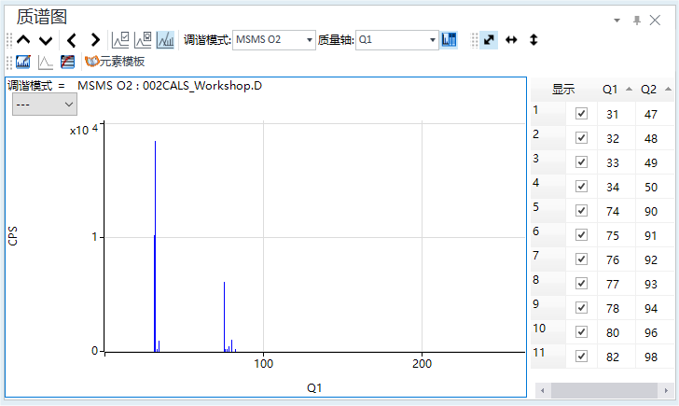Click the down chevron arrow in toolbar
The image size is (679, 406).
[46, 41]
